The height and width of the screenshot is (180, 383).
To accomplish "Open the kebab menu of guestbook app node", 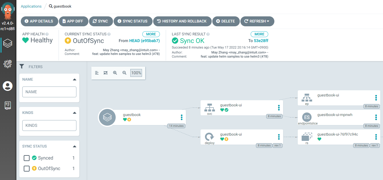I will click(182, 117).
